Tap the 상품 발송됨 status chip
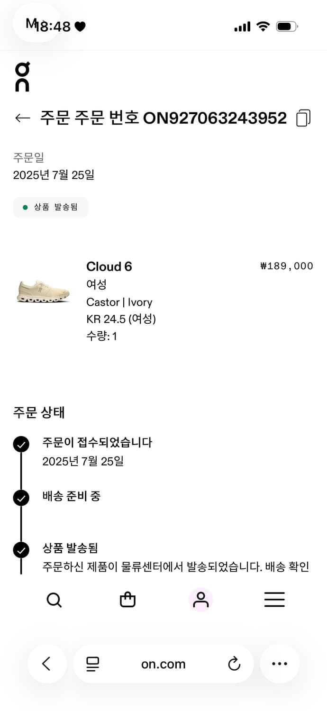This screenshot has height=711, width=327. [50, 207]
